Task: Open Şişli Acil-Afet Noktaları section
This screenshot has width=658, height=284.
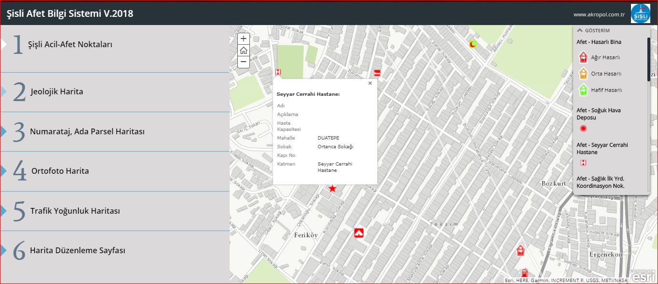Action: pyautogui.click(x=70, y=44)
